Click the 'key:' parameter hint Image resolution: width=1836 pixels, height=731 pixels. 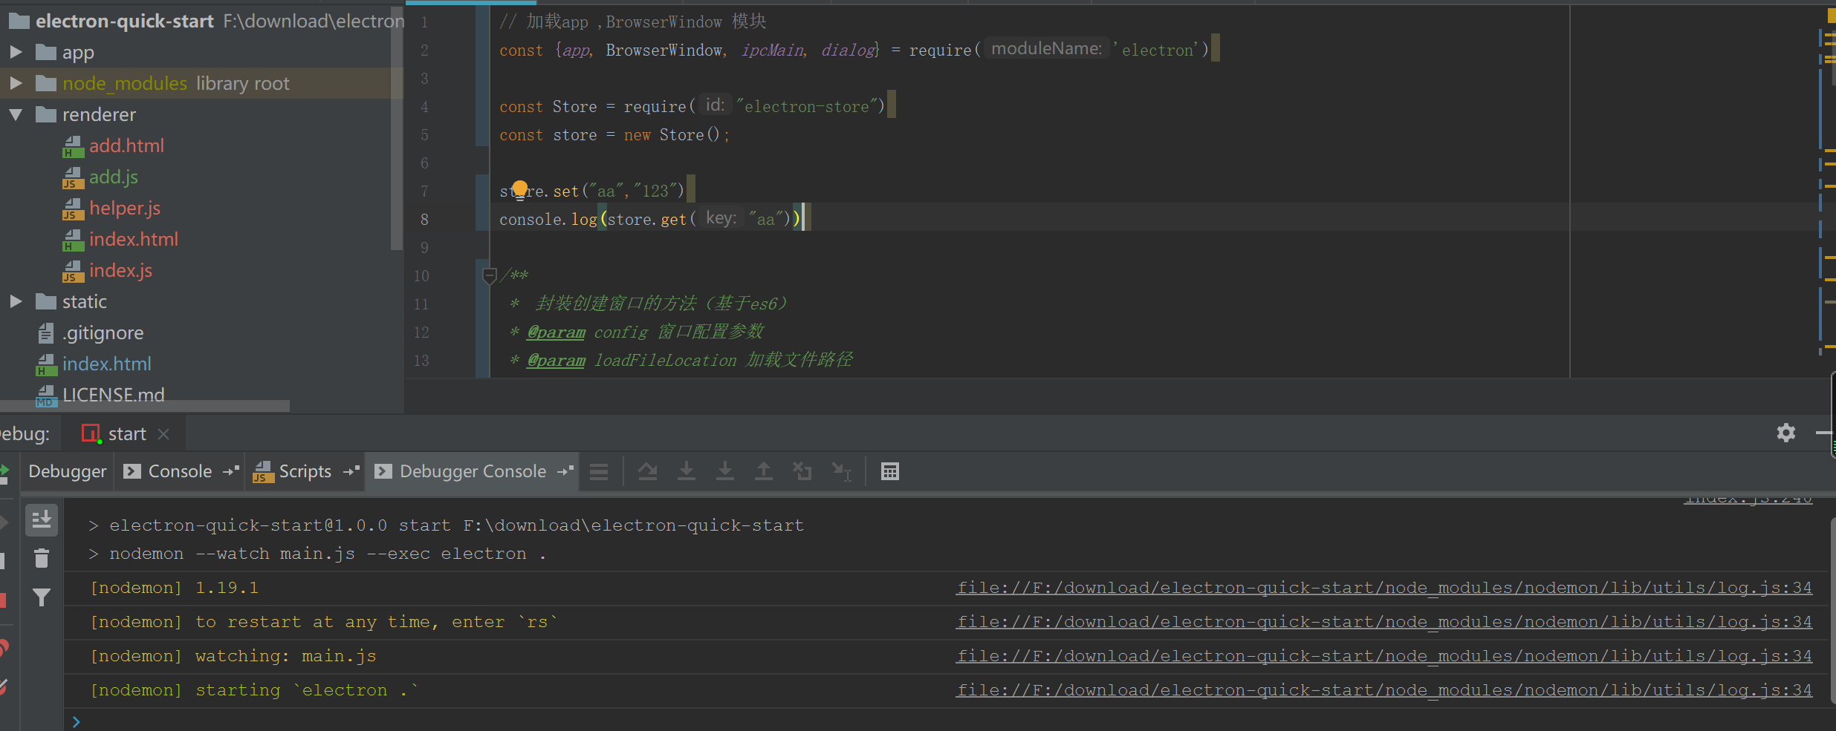pyautogui.click(x=721, y=218)
